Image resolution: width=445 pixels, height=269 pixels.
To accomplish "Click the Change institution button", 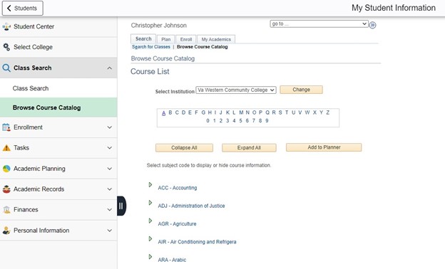I will pyautogui.click(x=301, y=90).
